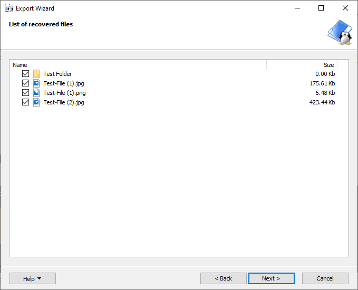Proceed with the Next button
Viewport: 358px width, 290px height.
tap(271, 278)
